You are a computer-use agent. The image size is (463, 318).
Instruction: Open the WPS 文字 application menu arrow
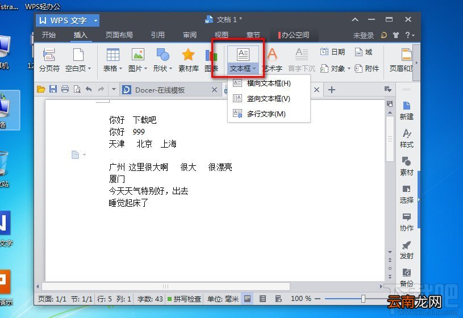point(95,20)
